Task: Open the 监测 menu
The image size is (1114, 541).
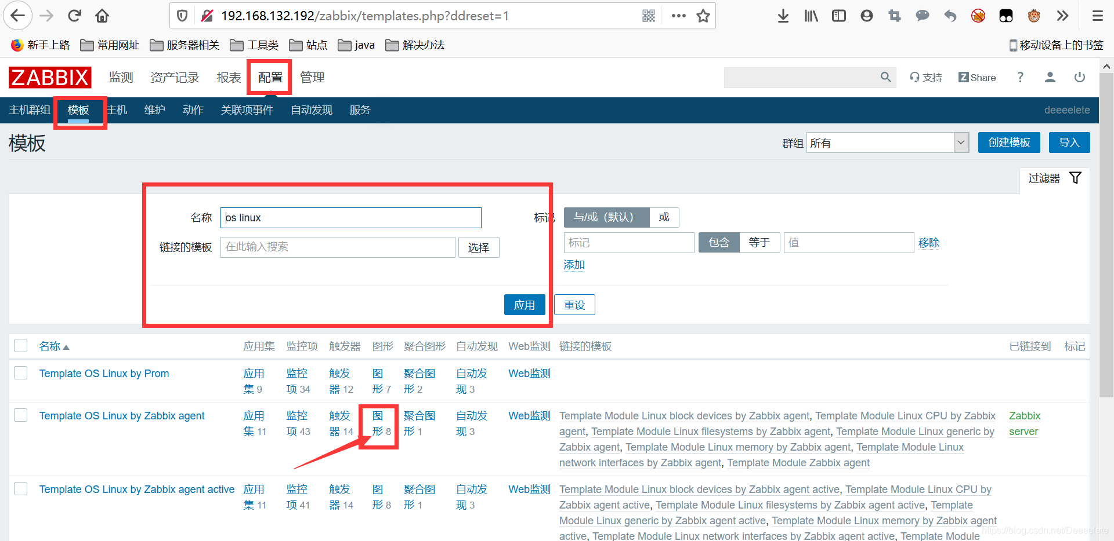Action: tap(121, 77)
